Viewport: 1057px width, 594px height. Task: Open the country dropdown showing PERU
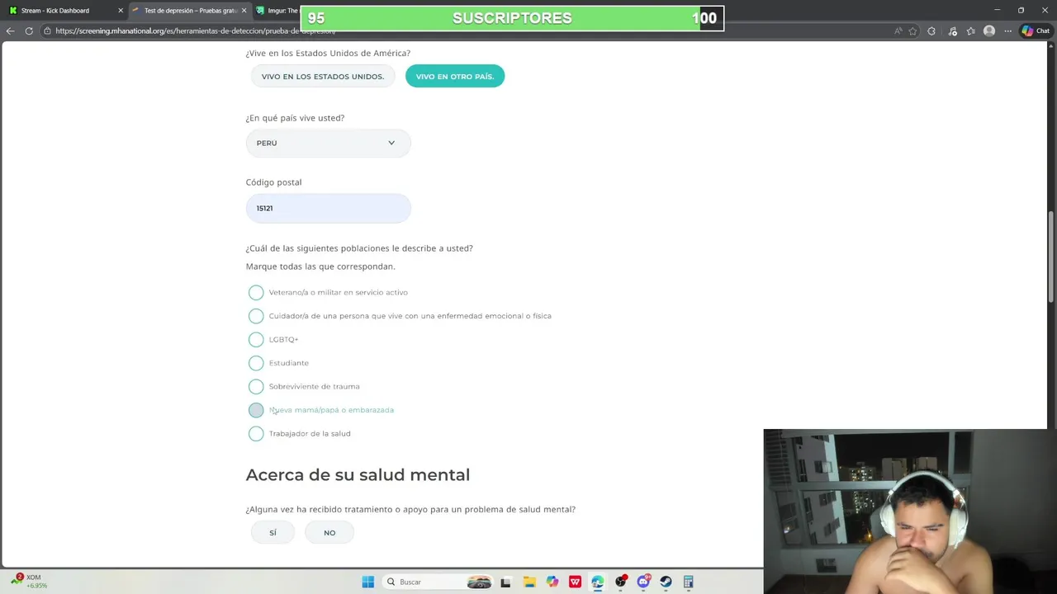(328, 143)
